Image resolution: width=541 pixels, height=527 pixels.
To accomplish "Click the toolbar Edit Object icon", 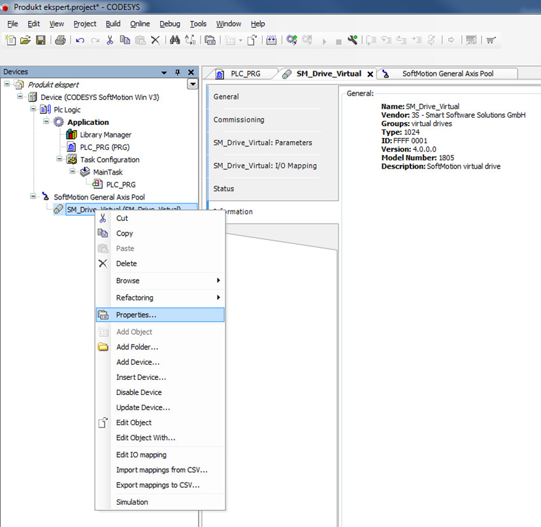I will pyautogui.click(x=252, y=40).
